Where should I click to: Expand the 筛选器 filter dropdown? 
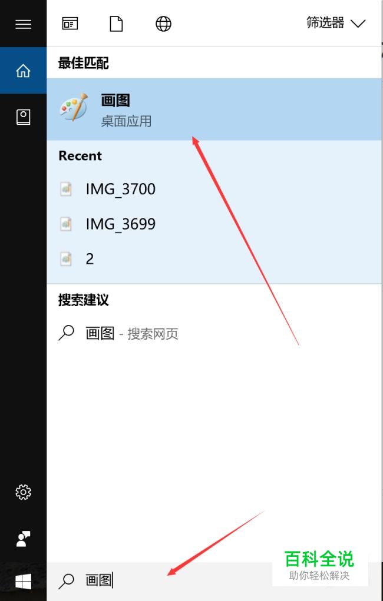336,23
